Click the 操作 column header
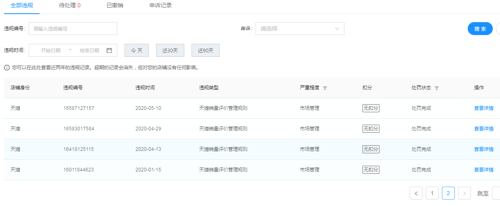500x206 pixels. [x=479, y=88]
